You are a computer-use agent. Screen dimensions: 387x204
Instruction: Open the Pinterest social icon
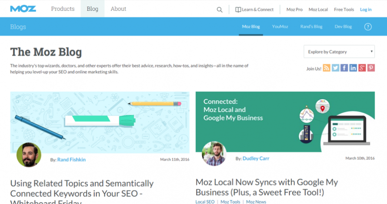(371, 68)
